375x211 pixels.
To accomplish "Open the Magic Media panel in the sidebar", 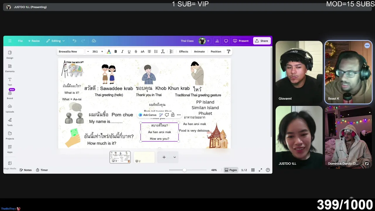I will click(10, 165).
